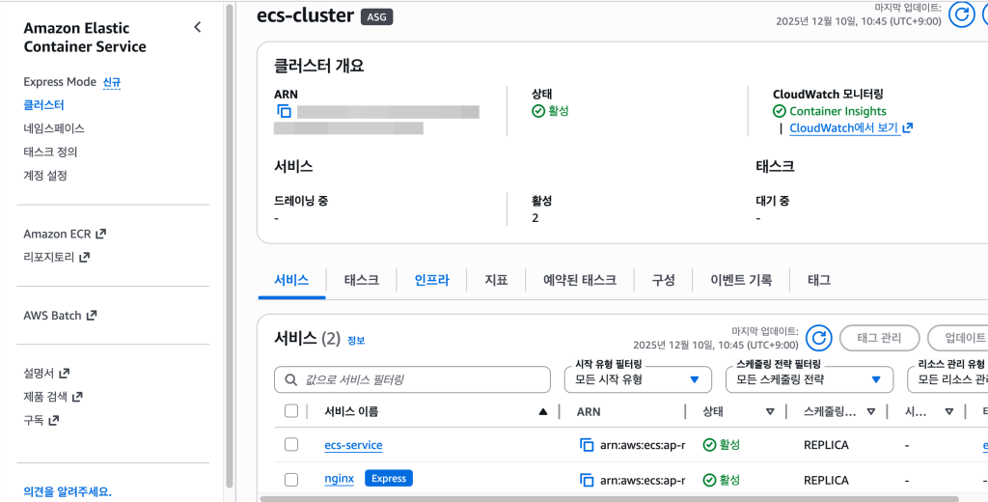Focus the service filter search field

pyautogui.click(x=412, y=379)
